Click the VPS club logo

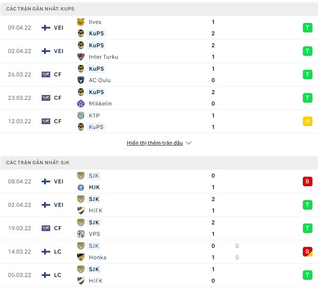80,234
